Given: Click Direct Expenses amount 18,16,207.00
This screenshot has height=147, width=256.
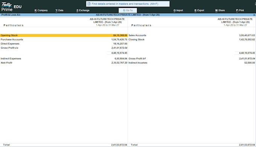Looking at the screenshot, I should pyautogui.click(x=120, y=44).
